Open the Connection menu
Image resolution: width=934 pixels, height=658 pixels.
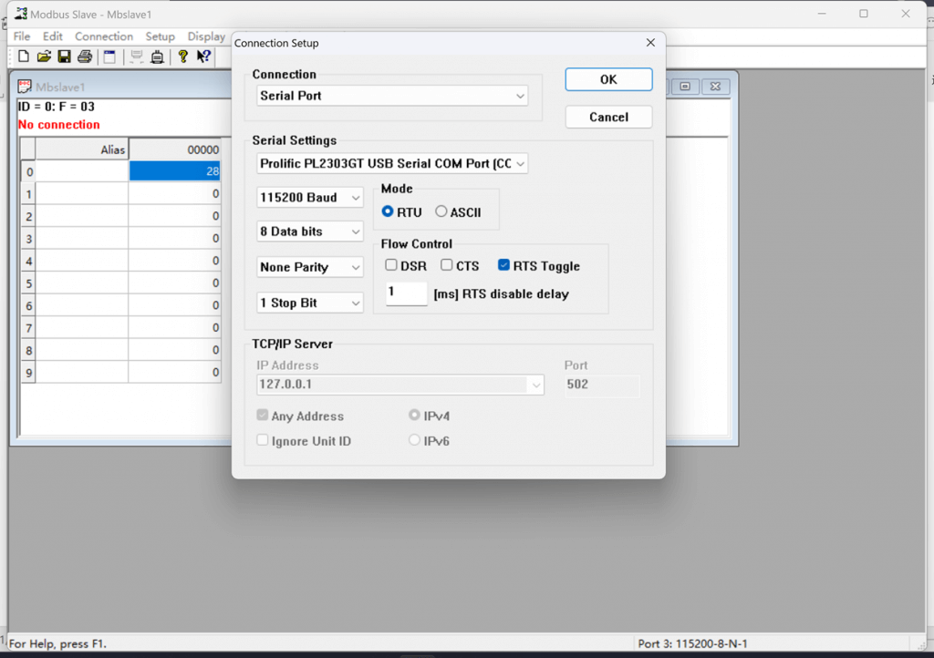click(103, 36)
